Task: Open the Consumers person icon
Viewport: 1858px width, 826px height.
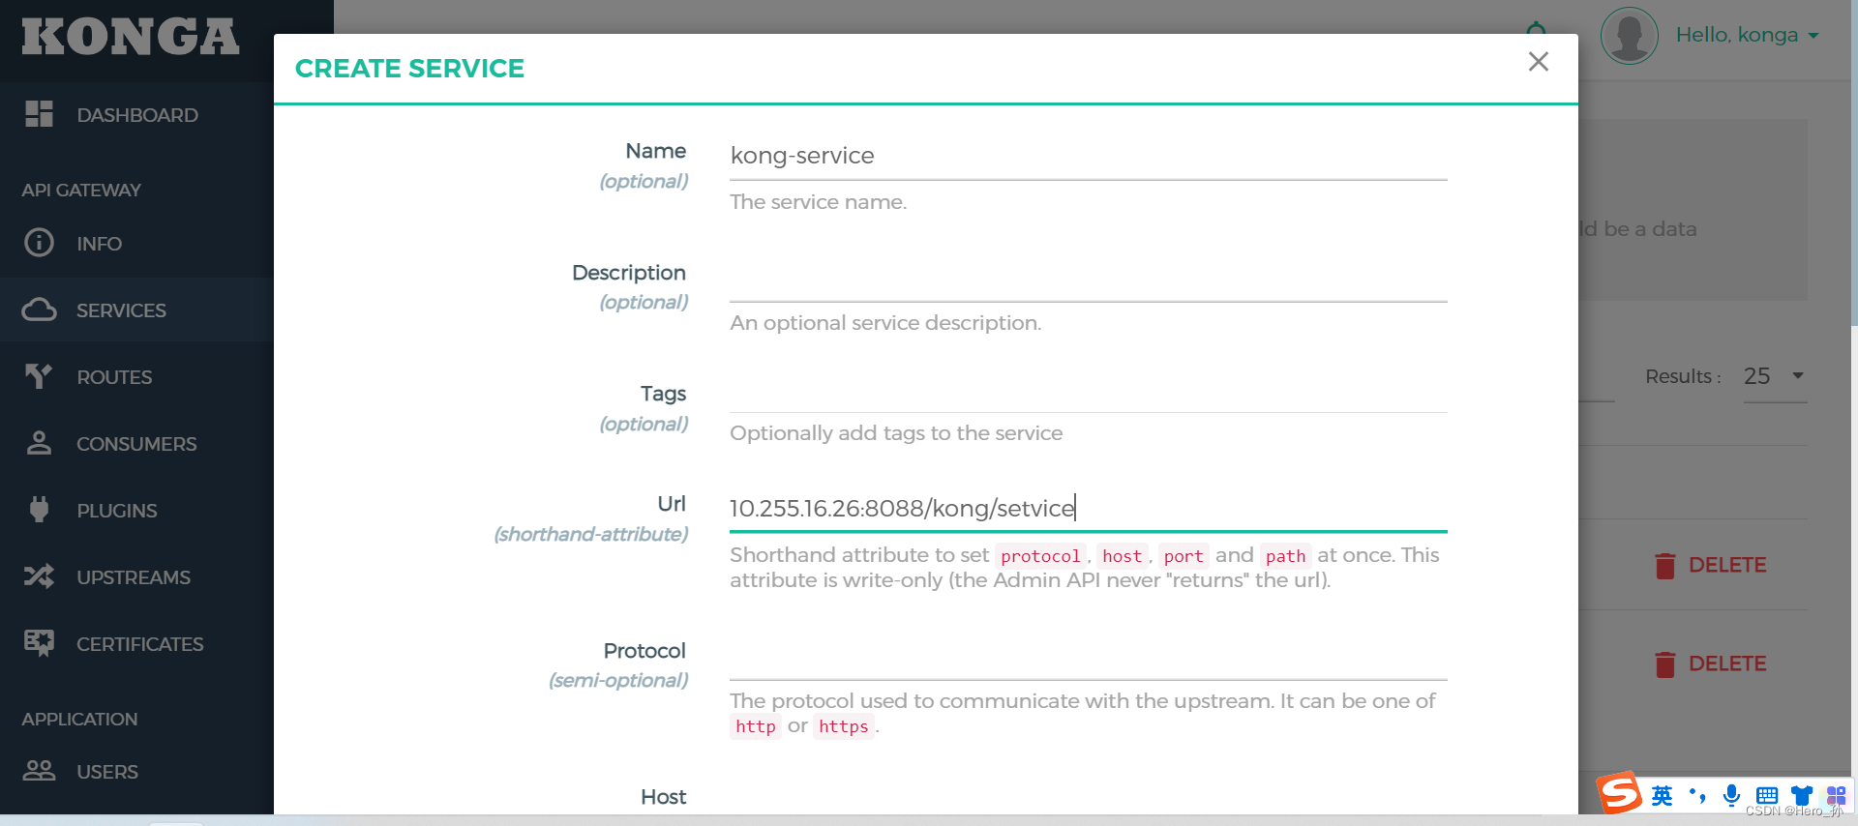Action: [39, 443]
